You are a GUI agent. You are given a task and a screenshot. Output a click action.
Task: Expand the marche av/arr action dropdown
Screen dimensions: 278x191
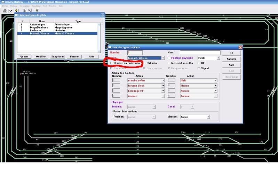click(163, 80)
